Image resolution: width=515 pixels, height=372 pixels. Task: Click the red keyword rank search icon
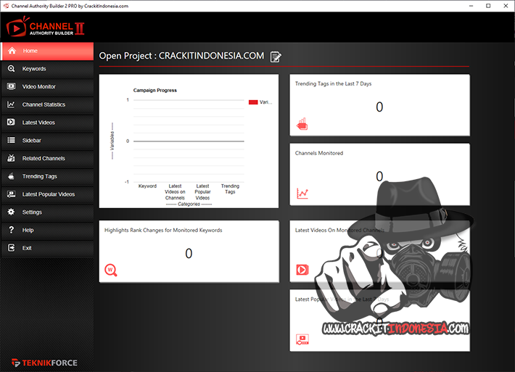click(x=111, y=270)
